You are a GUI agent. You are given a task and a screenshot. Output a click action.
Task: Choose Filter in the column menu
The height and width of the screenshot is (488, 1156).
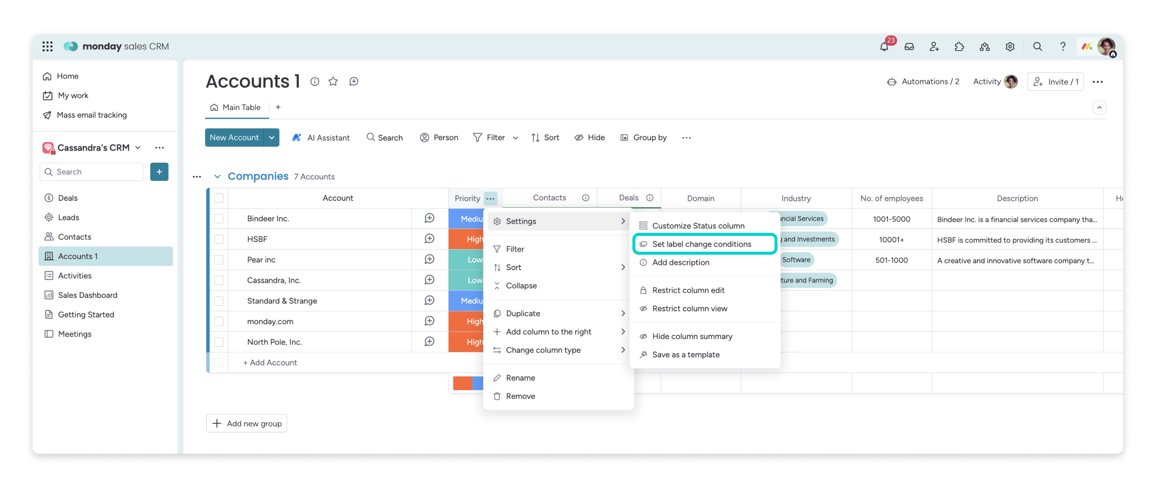[x=559, y=250]
